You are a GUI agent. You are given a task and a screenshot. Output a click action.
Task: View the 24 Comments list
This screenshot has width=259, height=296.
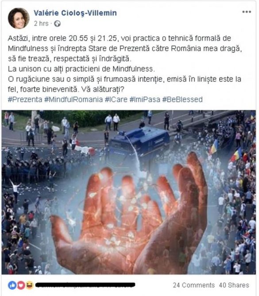tap(194, 285)
